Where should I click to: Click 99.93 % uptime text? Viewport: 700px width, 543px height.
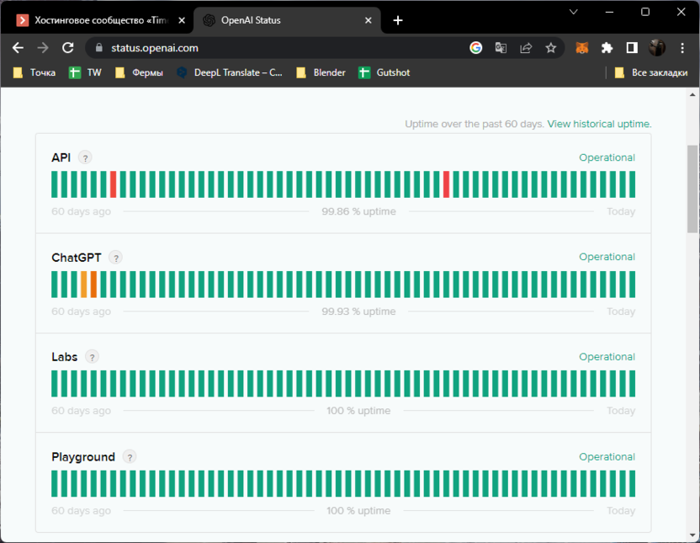click(358, 311)
